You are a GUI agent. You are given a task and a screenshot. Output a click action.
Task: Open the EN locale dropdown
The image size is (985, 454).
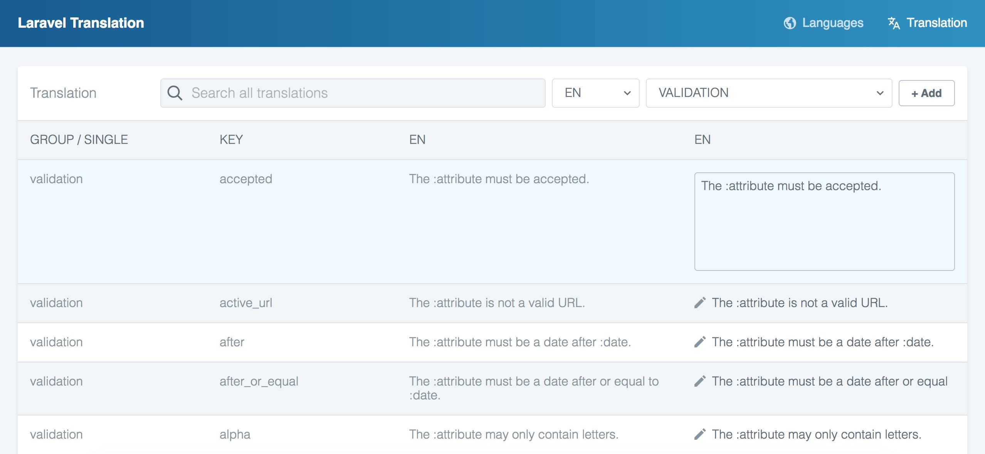click(595, 92)
